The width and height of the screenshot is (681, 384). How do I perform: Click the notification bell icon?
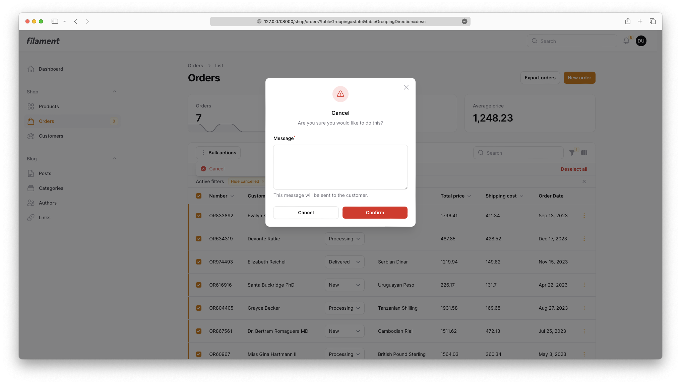(626, 41)
